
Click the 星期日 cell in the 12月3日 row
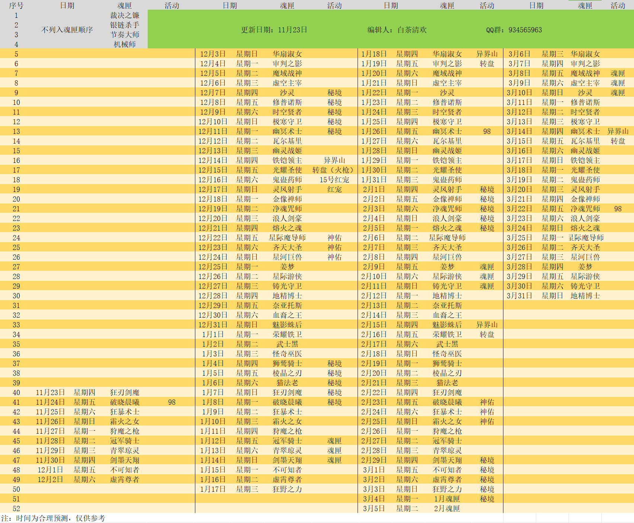click(x=247, y=54)
